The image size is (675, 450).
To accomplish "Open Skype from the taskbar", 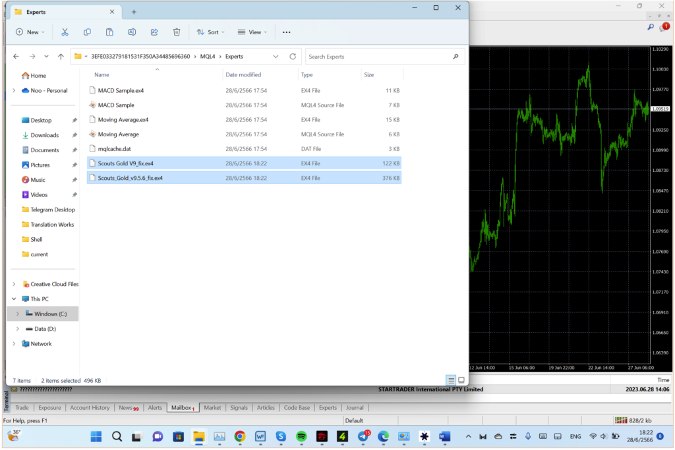I will pyautogui.click(x=281, y=437).
